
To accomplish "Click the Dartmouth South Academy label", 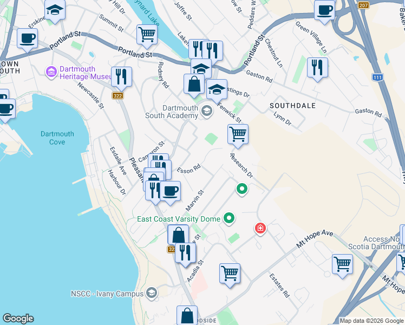I will click(x=172, y=112).
